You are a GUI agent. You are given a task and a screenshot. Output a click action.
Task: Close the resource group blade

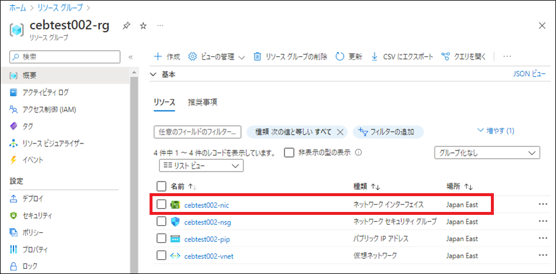542,26
